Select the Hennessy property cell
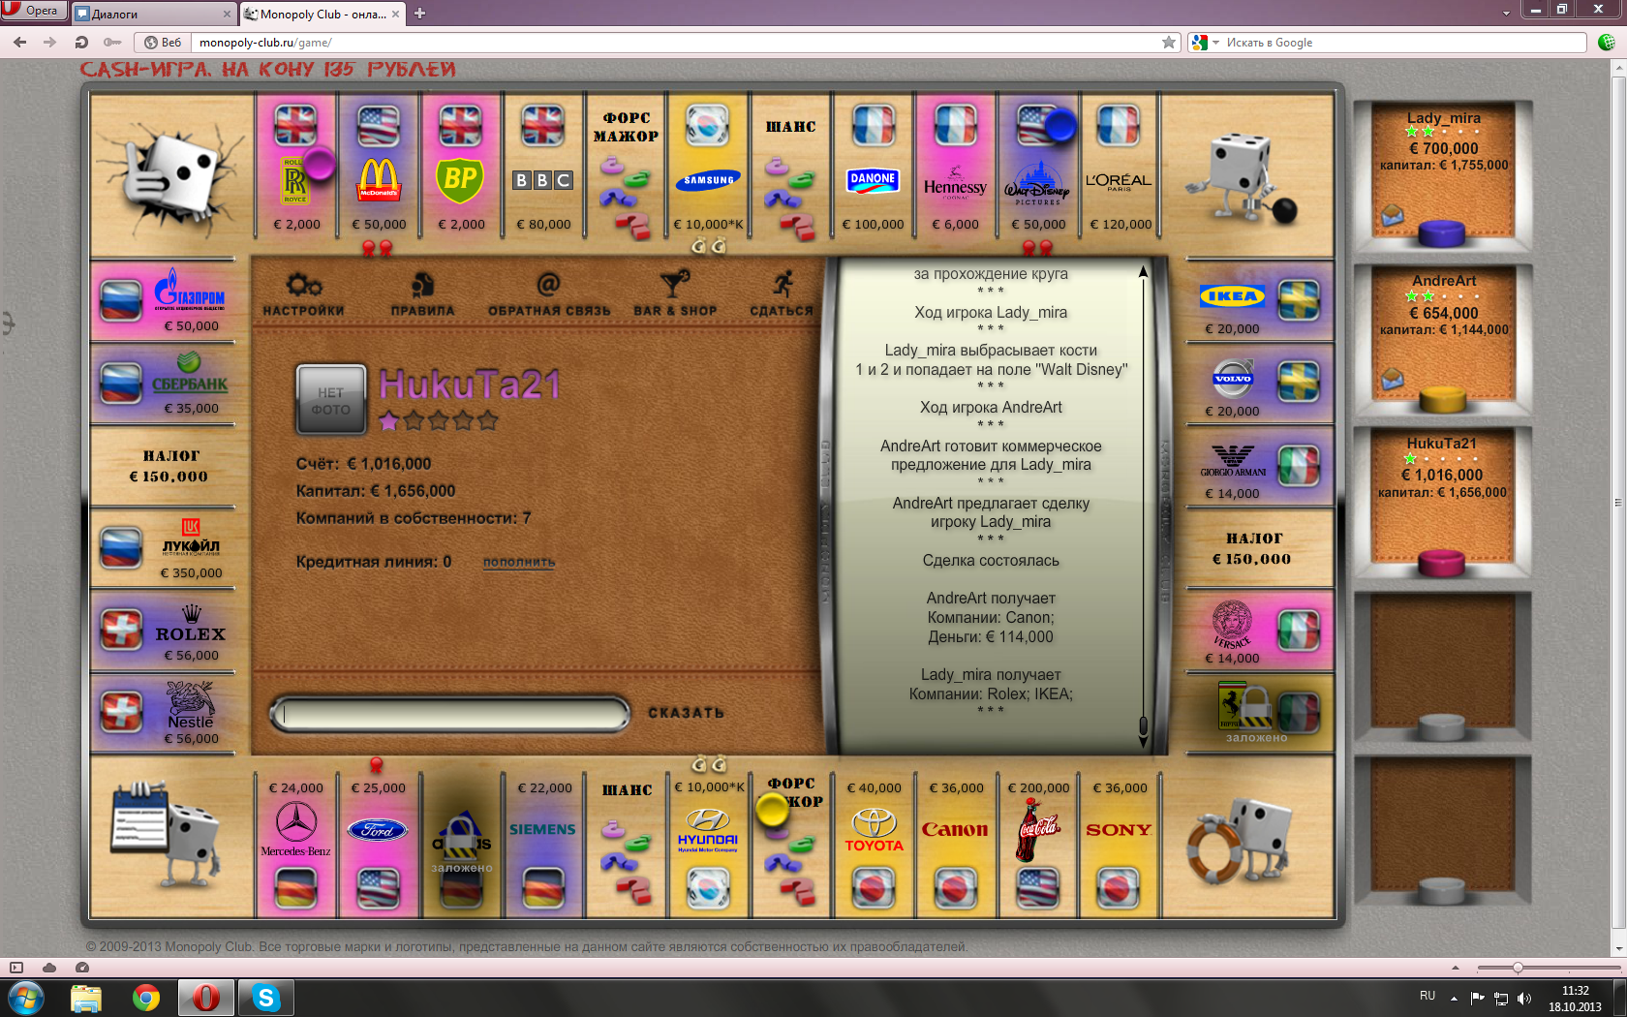 955,166
